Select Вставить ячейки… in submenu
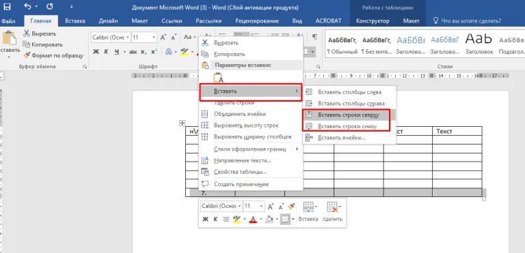 pyautogui.click(x=349, y=137)
